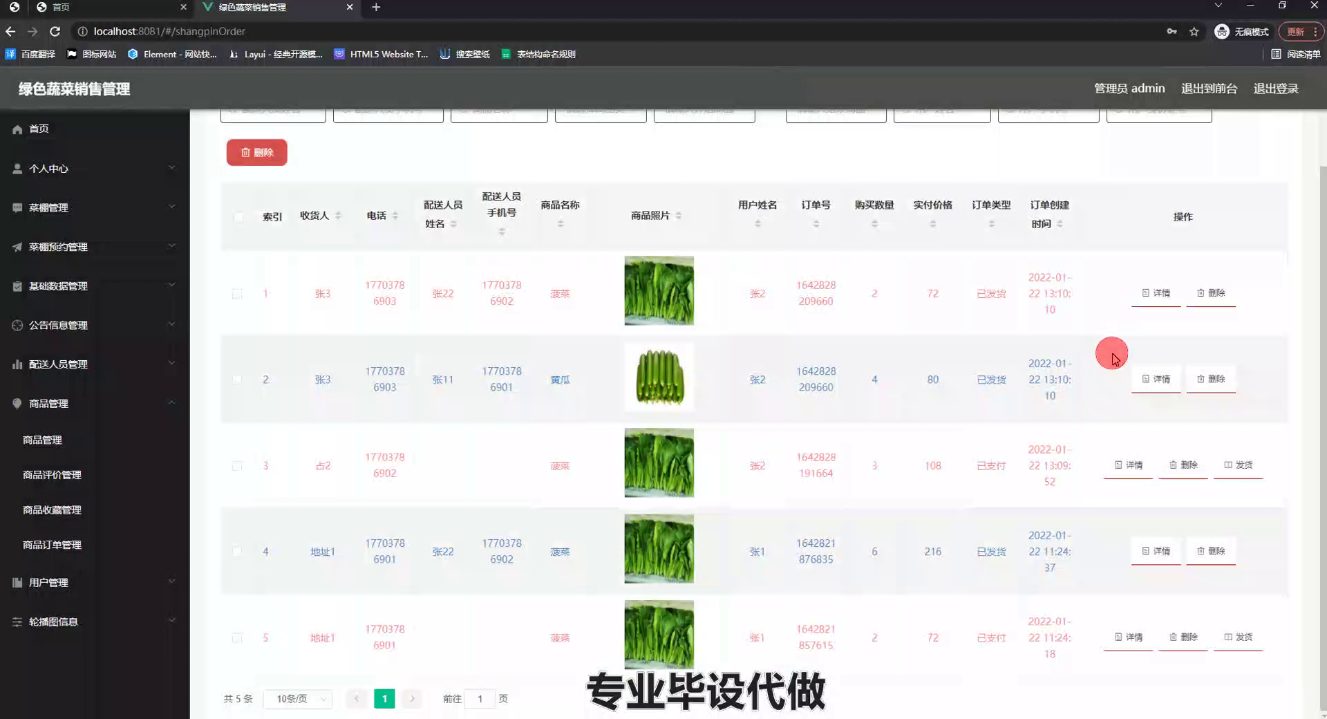
Task: Expand the 配送人员管理 menu chevron
Action: click(171, 364)
